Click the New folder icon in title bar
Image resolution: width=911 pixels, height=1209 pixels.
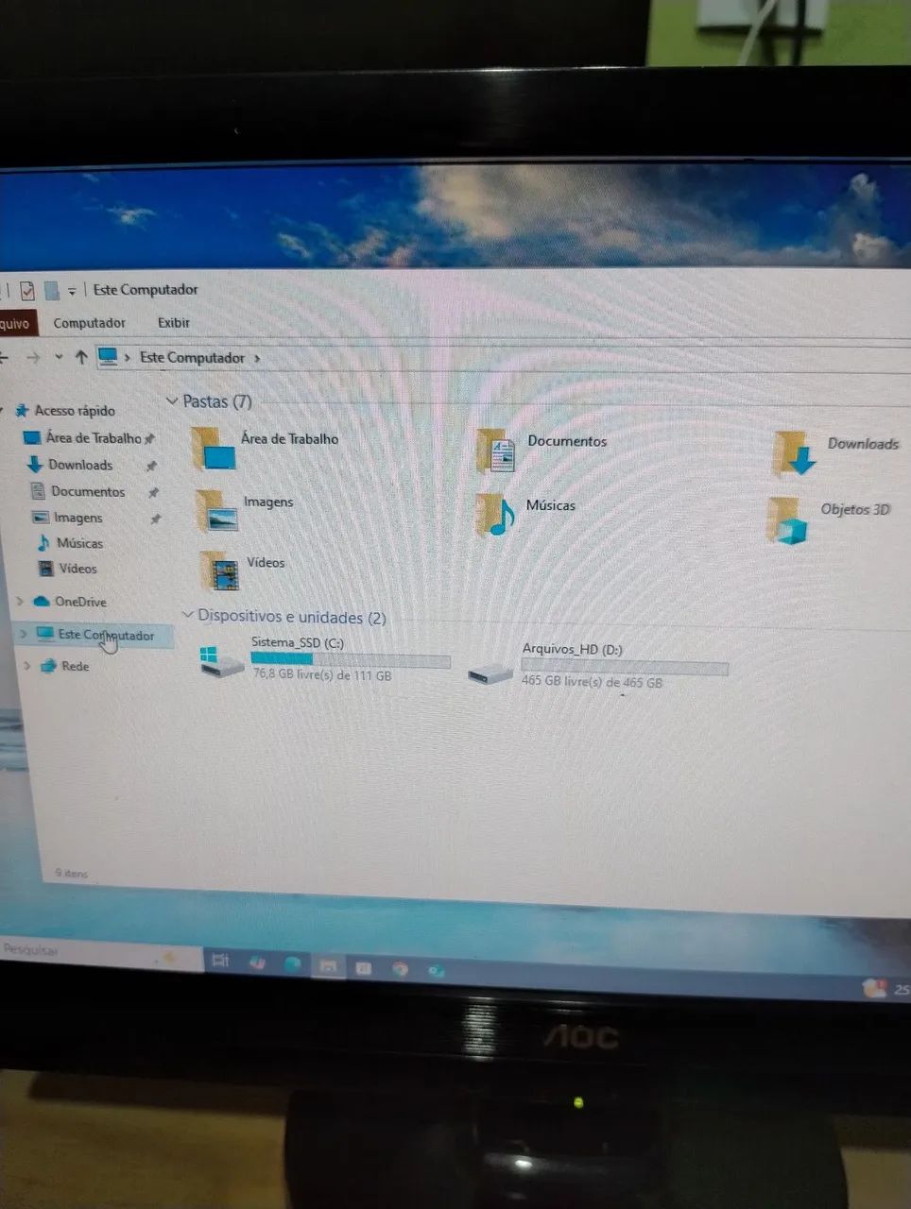pos(52,290)
